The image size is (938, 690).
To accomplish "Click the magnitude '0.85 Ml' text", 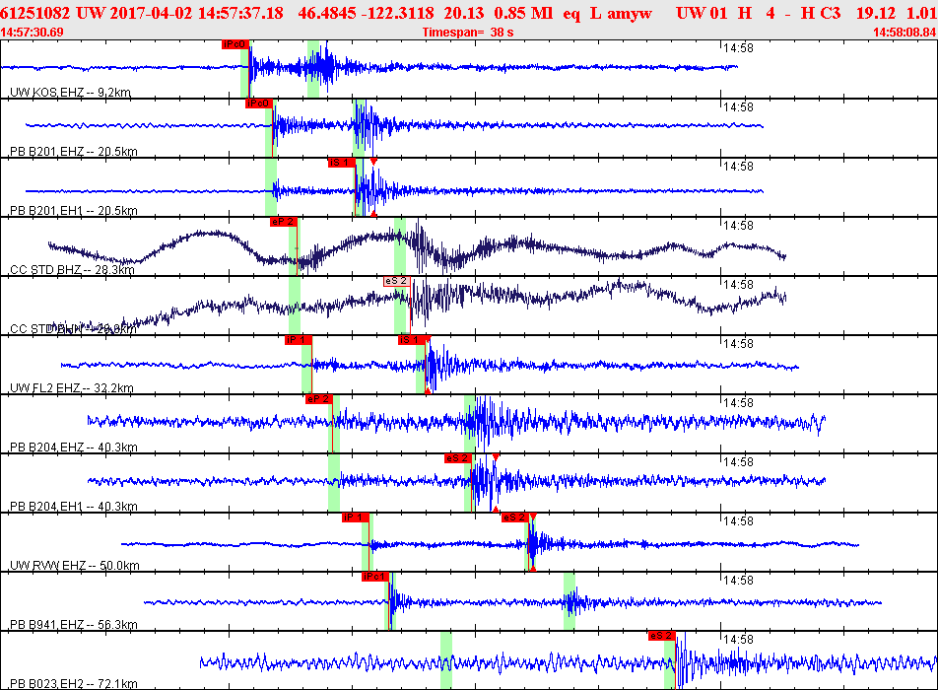I will 523,13.
